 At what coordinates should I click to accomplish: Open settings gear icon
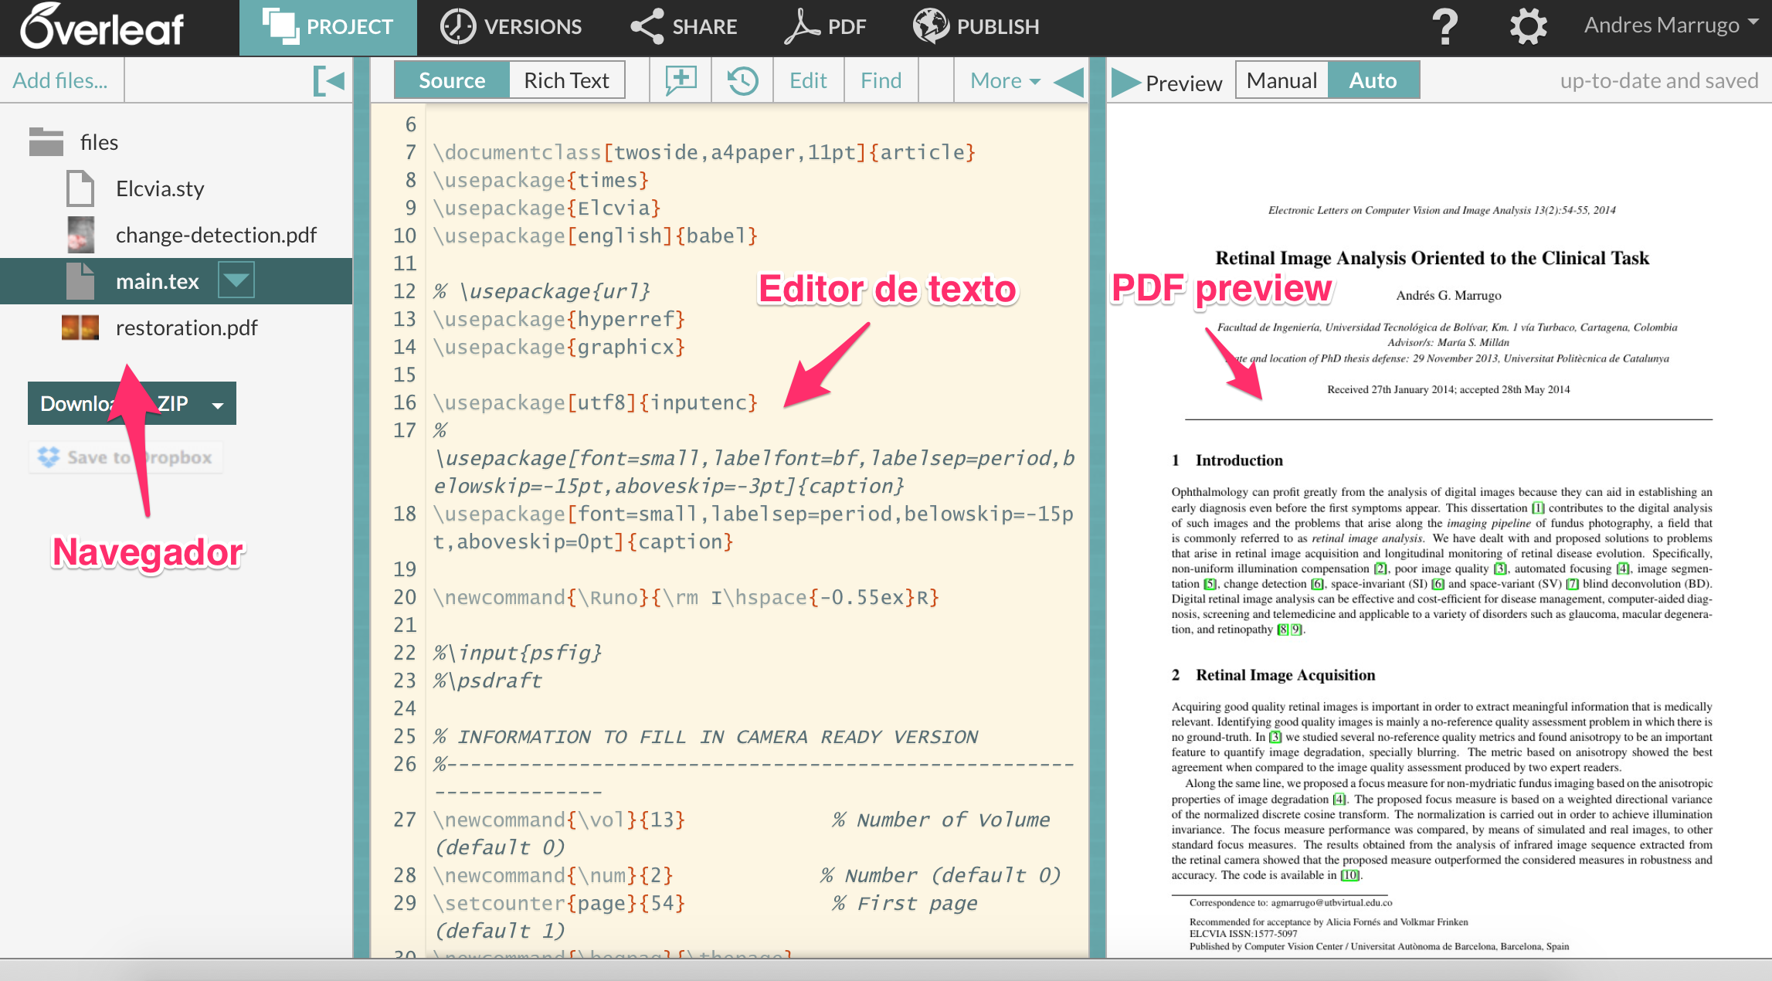click(1528, 27)
